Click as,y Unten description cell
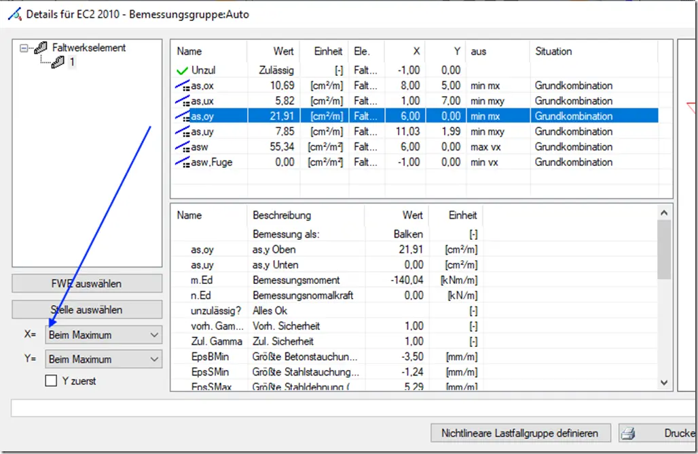Viewport: 698px width, 454px height. [276, 265]
